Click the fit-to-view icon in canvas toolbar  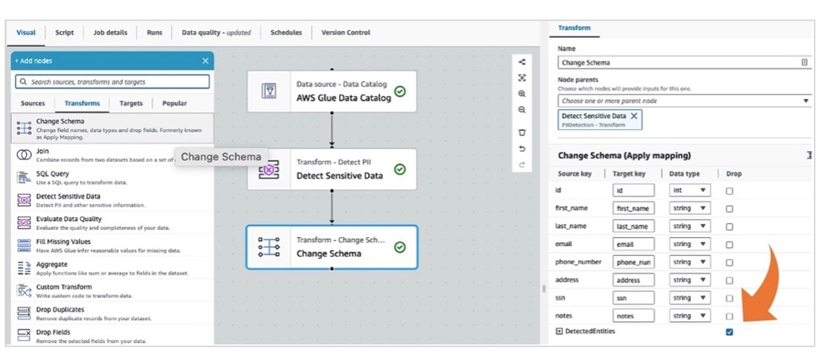click(522, 78)
